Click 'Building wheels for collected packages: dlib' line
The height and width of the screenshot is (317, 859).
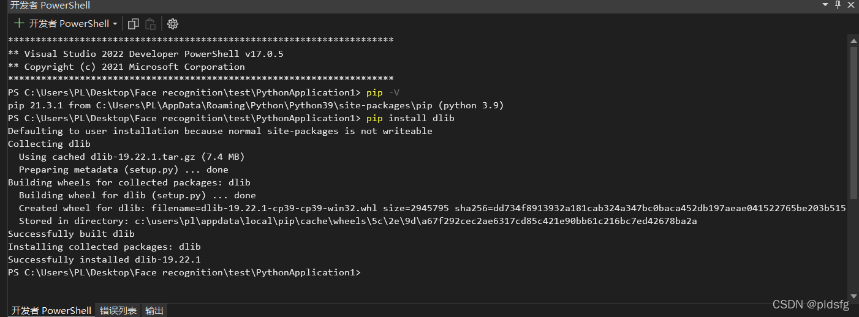tap(129, 182)
